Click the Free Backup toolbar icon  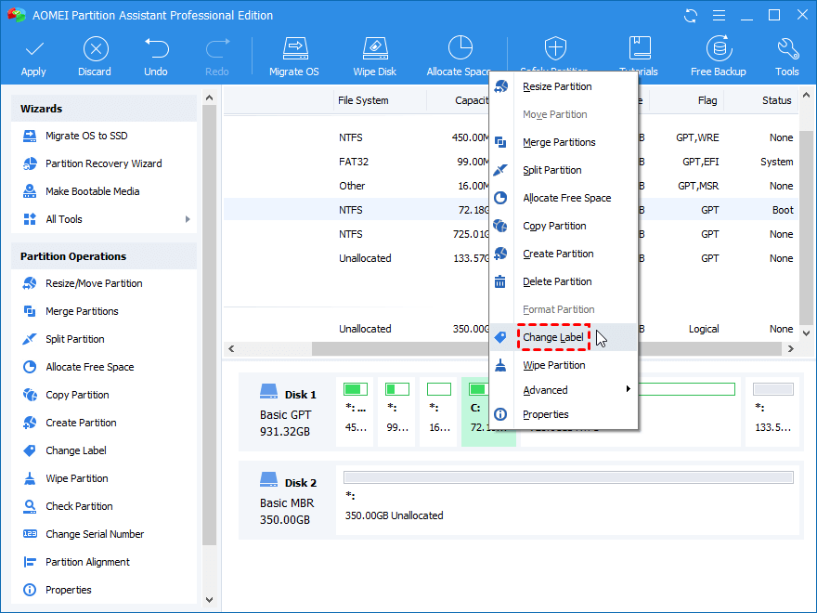click(x=719, y=48)
